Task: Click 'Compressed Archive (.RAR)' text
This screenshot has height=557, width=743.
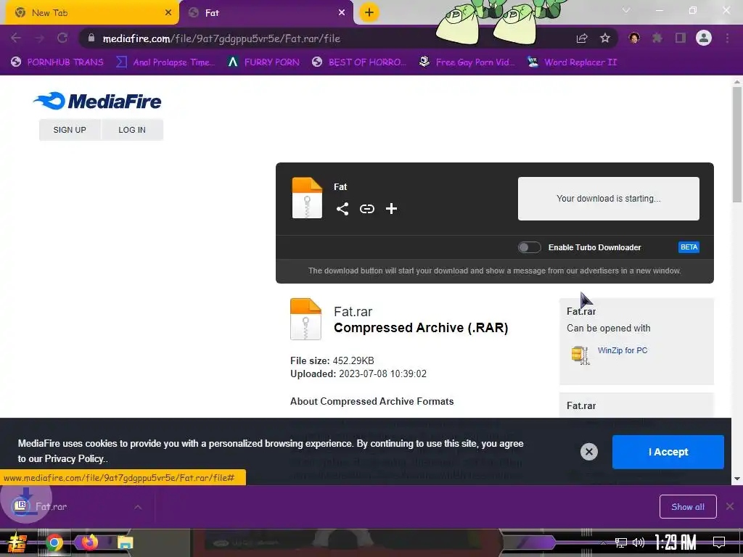Action: 421,328
